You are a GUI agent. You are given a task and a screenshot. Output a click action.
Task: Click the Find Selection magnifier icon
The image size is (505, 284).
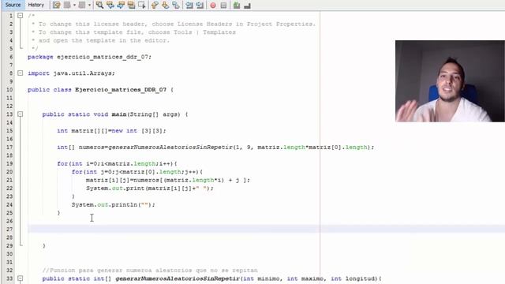click(x=99, y=6)
